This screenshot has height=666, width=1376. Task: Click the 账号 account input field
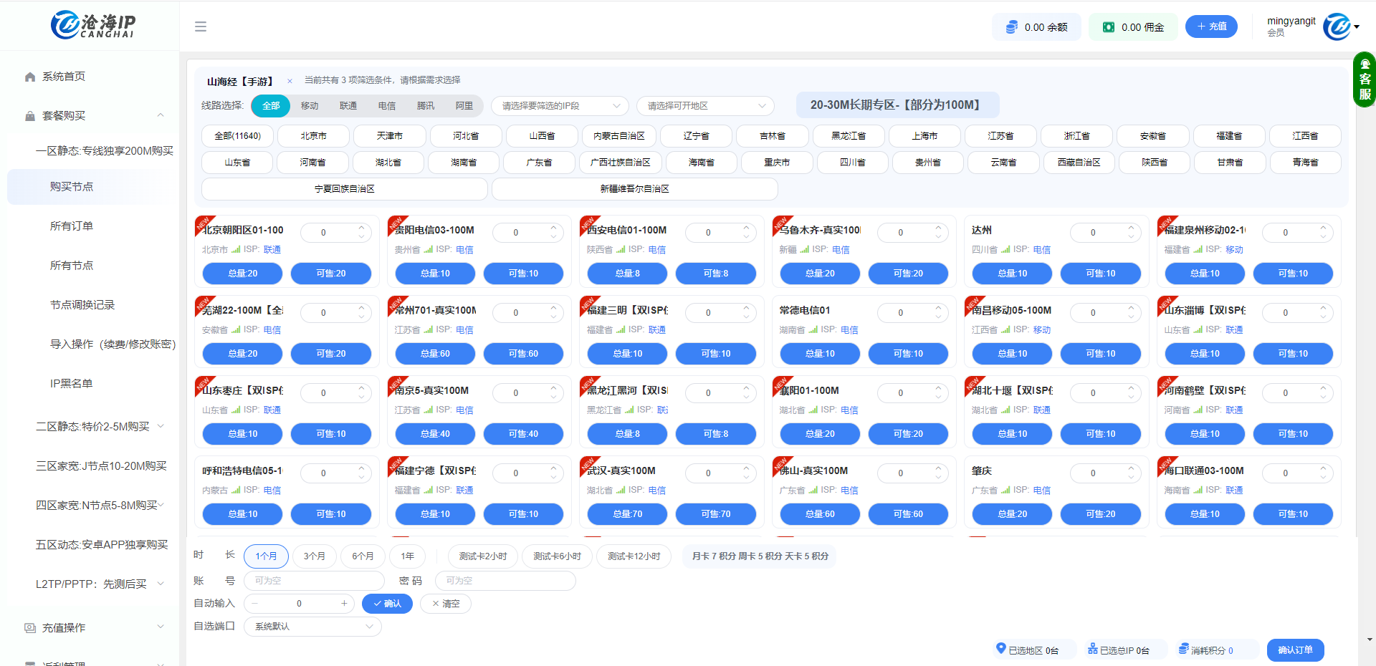[x=313, y=580]
